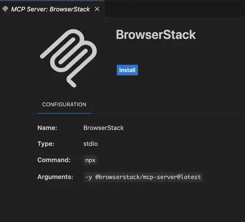Open the CONFIGURATION tab
The height and width of the screenshot is (222, 245).
pos(64,105)
